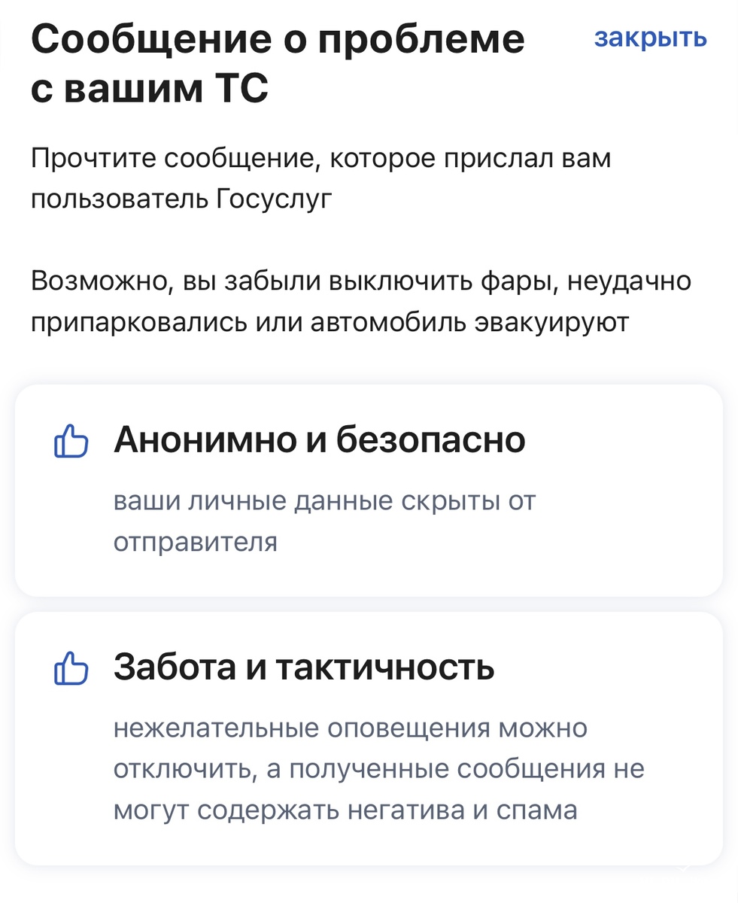
Task: Click the «отключить, а полученные сообщения не» line
Action: click(x=379, y=770)
